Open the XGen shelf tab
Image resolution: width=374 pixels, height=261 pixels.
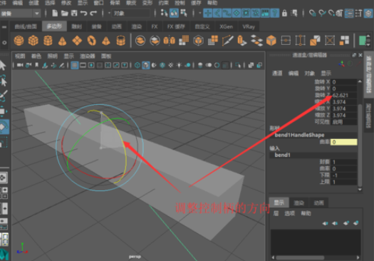tap(226, 26)
